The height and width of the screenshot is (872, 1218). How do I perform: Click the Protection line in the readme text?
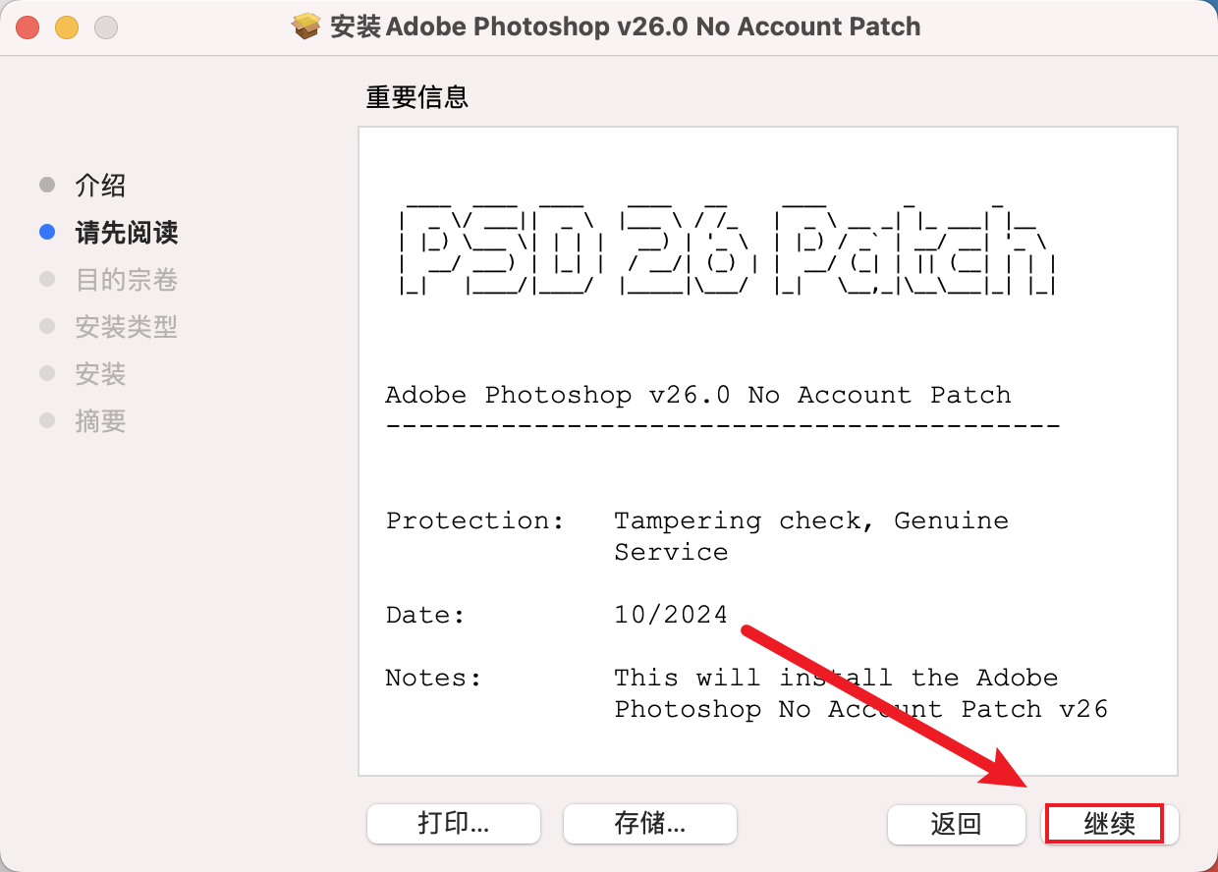(x=696, y=521)
